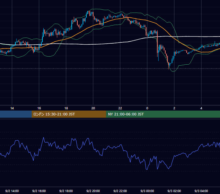Click the 9/2 18:00 time label

pos(66,191)
